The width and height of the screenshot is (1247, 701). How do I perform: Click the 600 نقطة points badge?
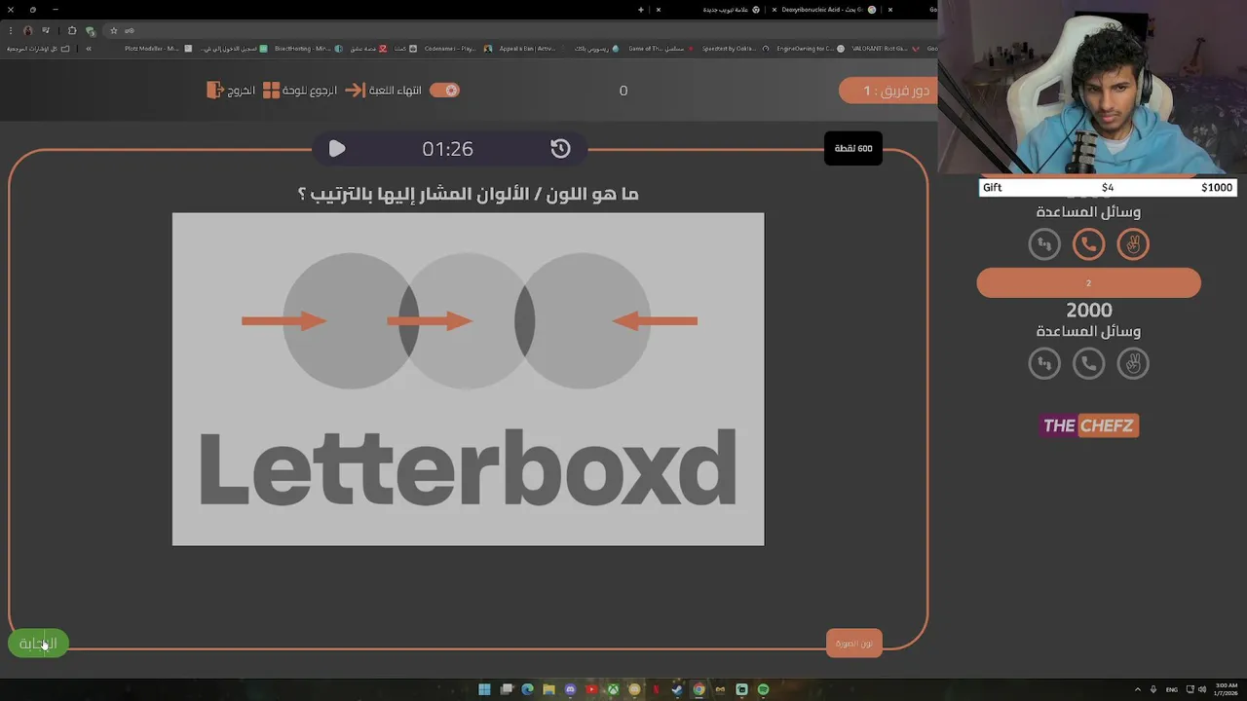[853, 148]
